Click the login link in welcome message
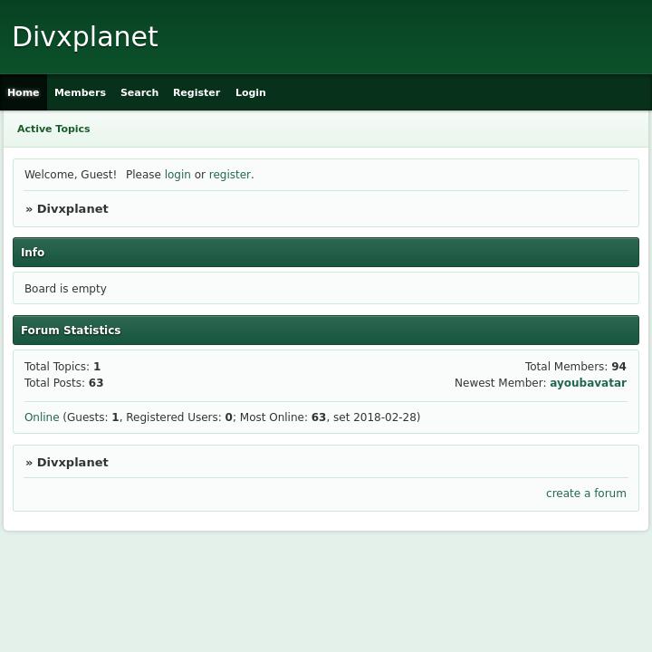The image size is (652, 652). 177,175
